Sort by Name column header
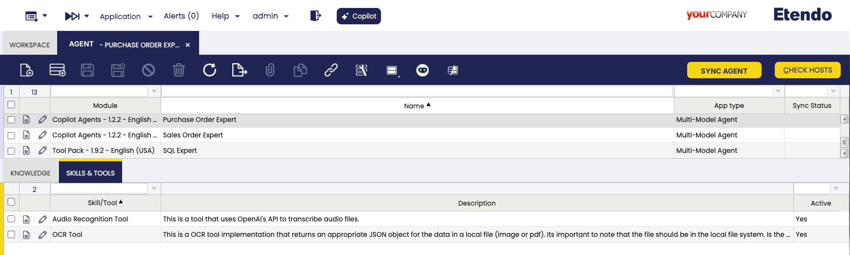Image resolution: width=850 pixels, height=255 pixels. 417,106
